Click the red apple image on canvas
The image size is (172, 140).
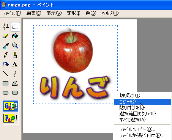pyautogui.click(x=73, y=51)
